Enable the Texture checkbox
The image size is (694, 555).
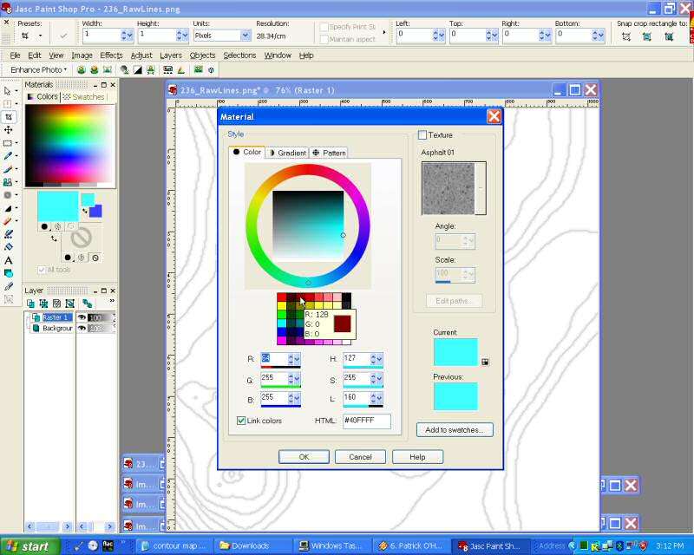click(x=422, y=135)
